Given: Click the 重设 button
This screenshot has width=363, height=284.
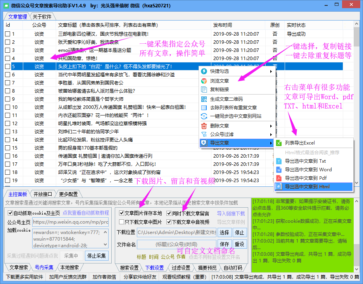Looking at the screenshot, I should (x=239, y=244).
